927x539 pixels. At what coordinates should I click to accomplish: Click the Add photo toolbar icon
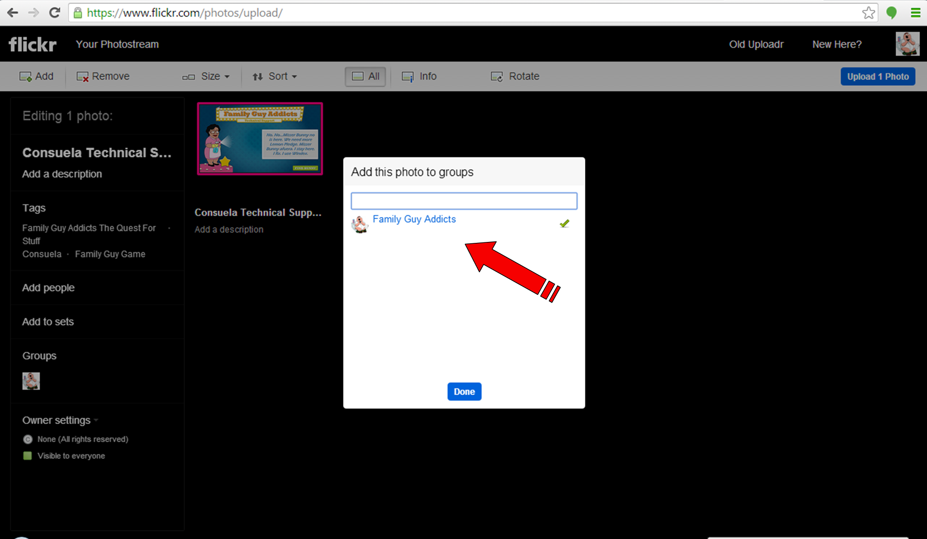coord(25,76)
